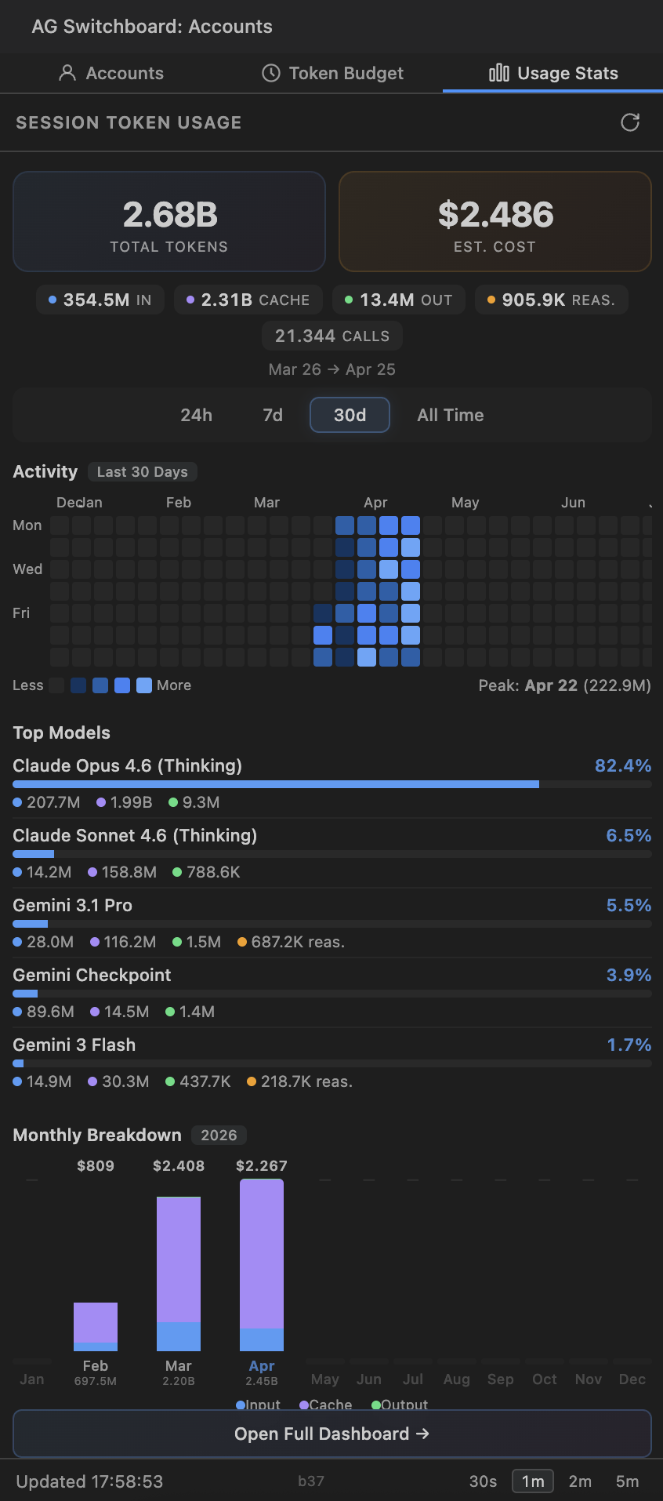This screenshot has height=1501, width=663.
Task: Click the Output legend entry
Action: [x=400, y=1404]
